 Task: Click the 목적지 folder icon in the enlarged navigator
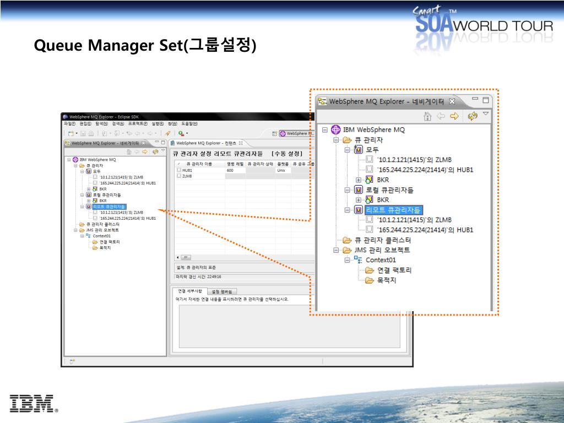370,280
